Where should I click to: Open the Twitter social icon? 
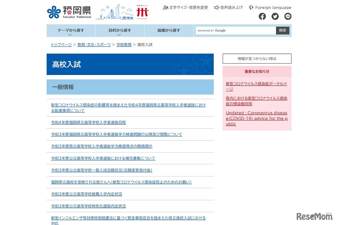(275, 16)
